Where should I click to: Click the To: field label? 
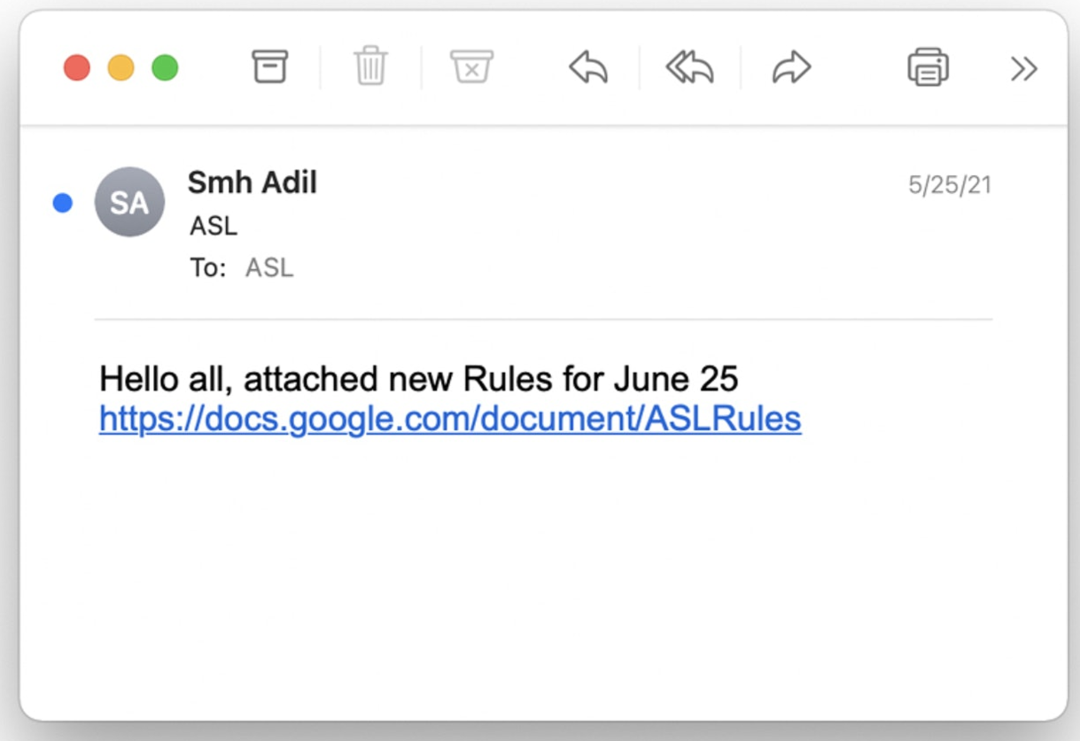pos(207,268)
